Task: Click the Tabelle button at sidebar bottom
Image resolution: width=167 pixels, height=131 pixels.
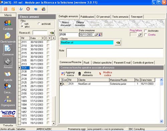Action: 8,125
